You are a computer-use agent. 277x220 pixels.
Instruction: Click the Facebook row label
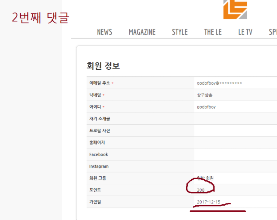[x=99, y=154]
